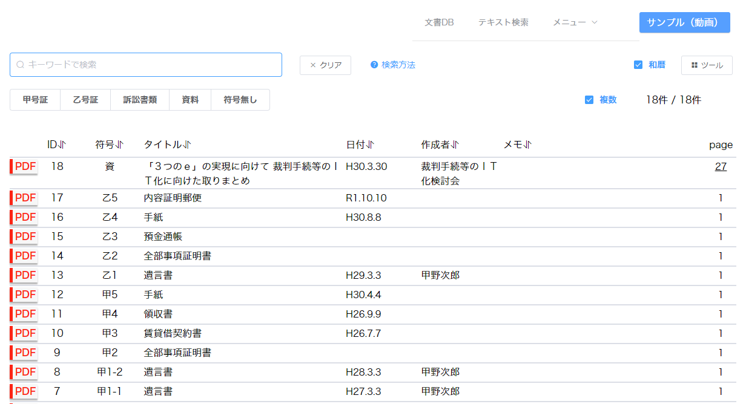Sort table by タイトル column
The image size is (746, 404).
tap(187, 145)
